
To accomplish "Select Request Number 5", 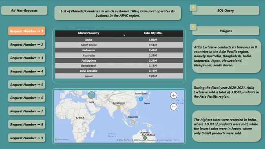I will 26,85.
